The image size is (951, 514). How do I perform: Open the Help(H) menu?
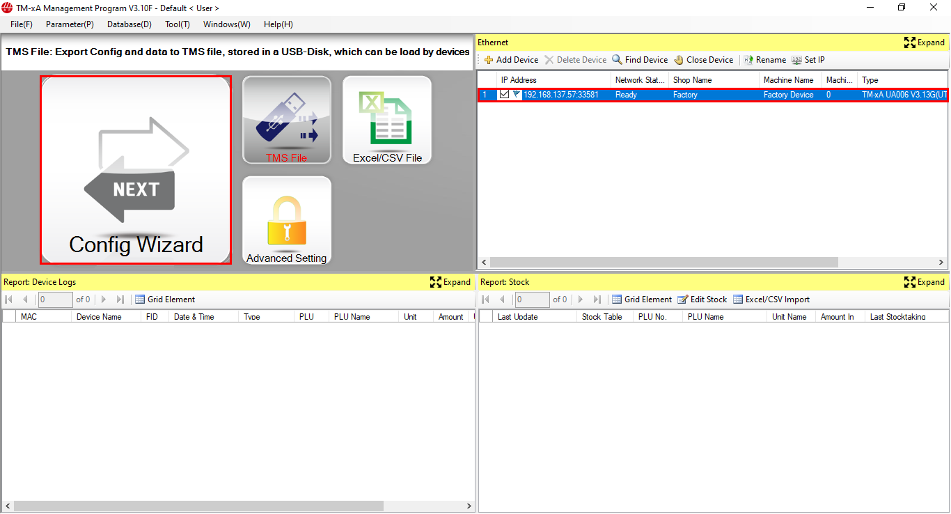[x=278, y=24]
